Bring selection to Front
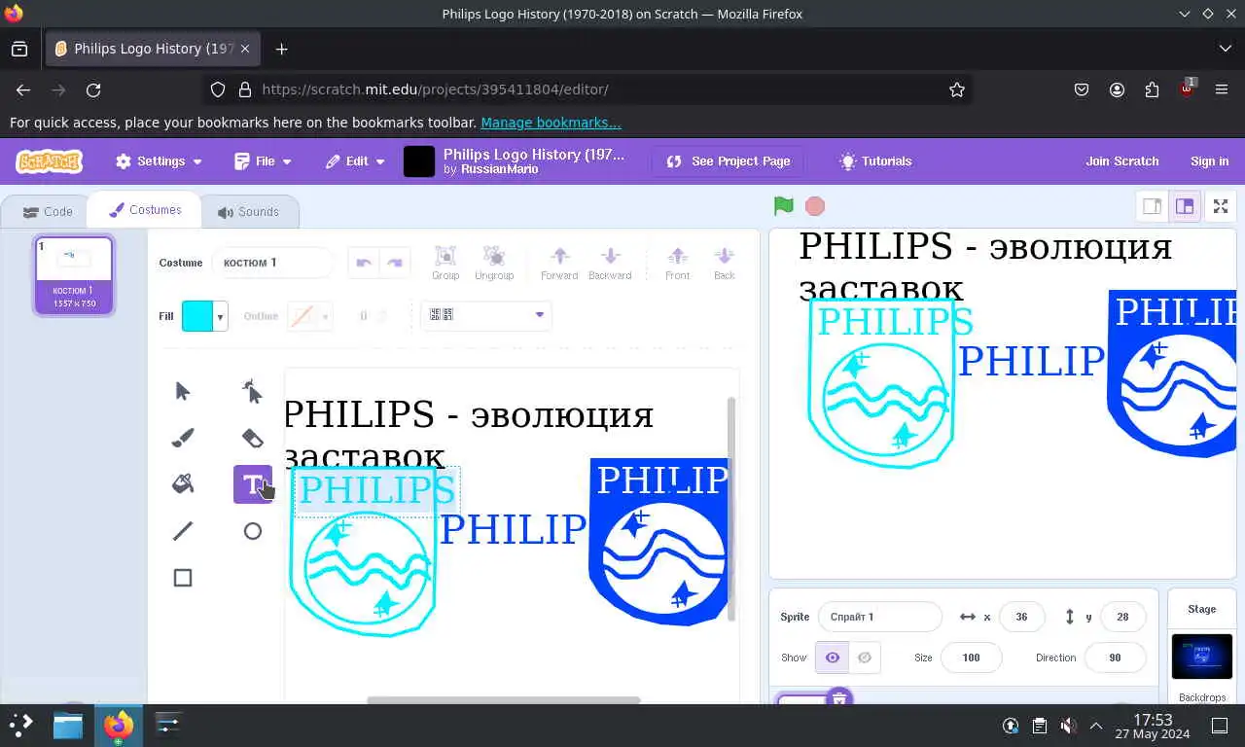 [677, 263]
